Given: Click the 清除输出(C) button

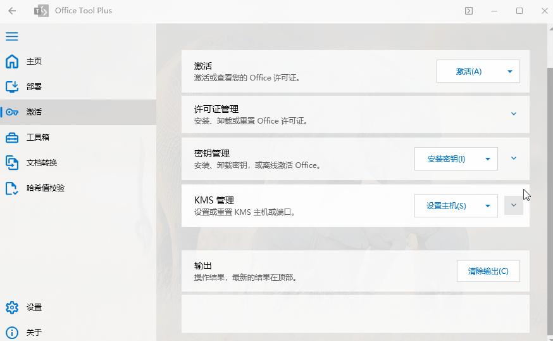Looking at the screenshot, I should click(488, 271).
